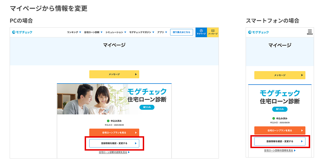Click arrow icon beside smartphone 住宅ローン診断の説明を見る

[295, 150]
